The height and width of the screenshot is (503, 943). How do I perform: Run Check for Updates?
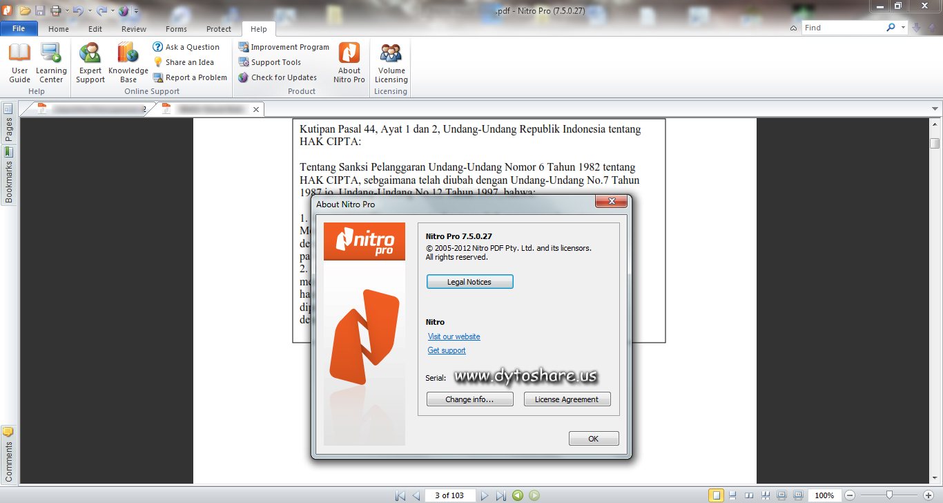tap(278, 77)
